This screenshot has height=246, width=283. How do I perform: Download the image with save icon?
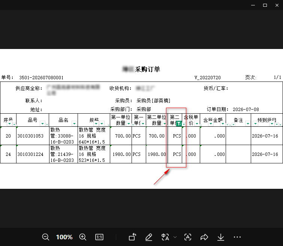pyautogui.click(x=220, y=237)
